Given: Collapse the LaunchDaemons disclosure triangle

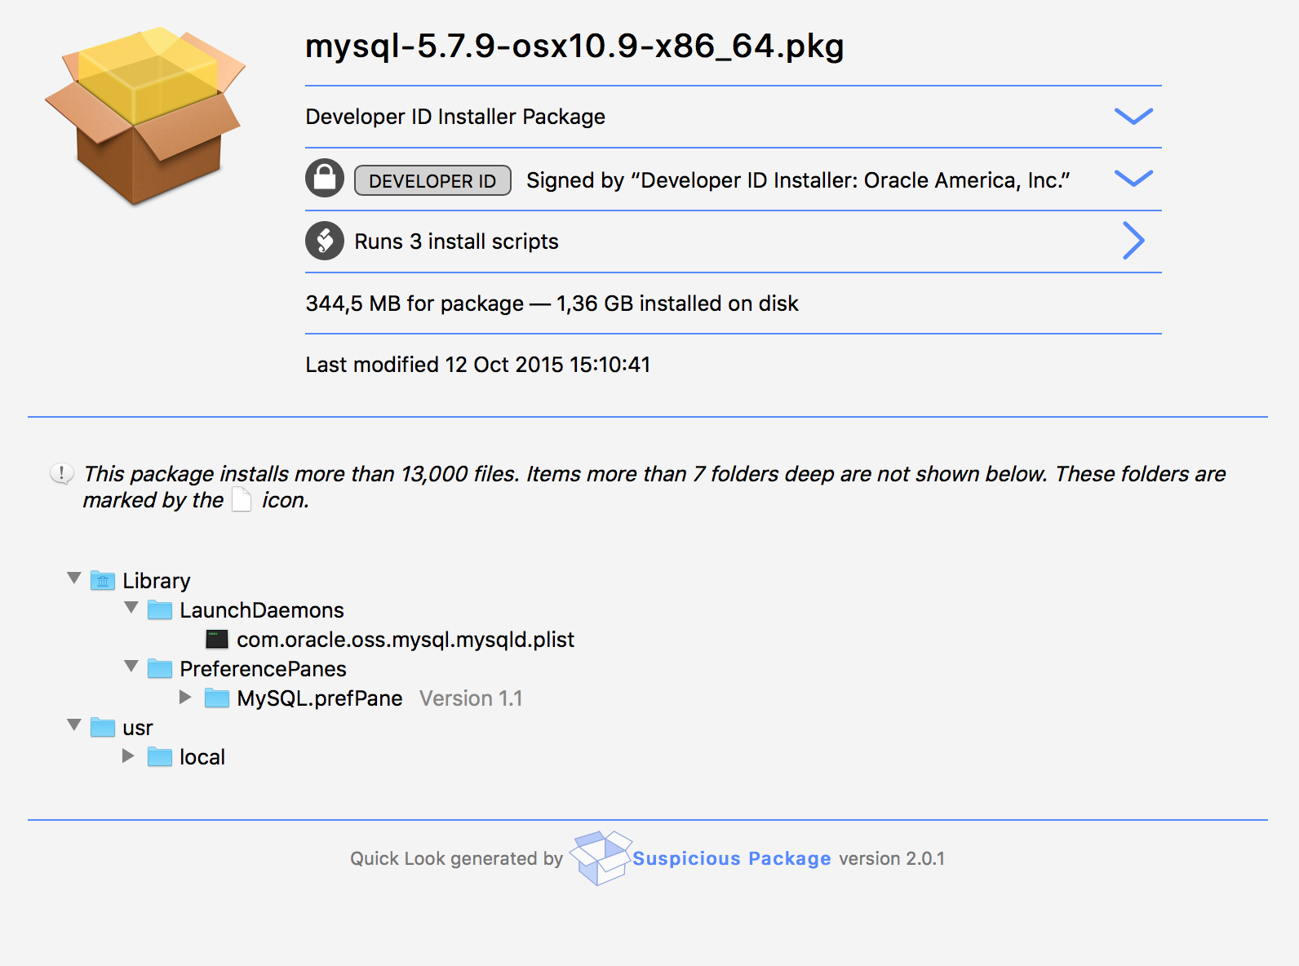Looking at the screenshot, I should point(131,608).
